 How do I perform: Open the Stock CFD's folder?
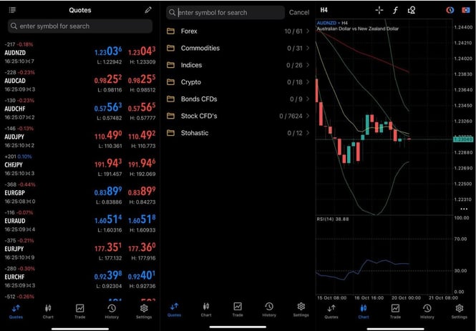pos(238,116)
